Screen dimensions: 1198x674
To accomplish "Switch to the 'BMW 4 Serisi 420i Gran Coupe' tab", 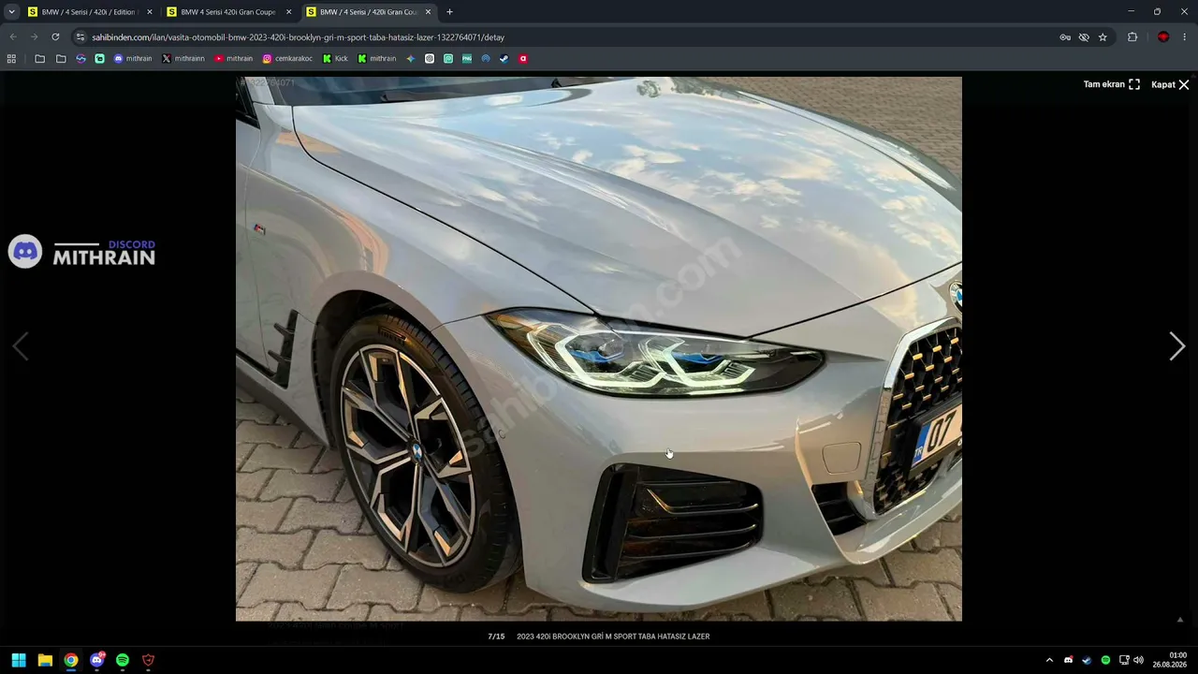I will 228,12.
